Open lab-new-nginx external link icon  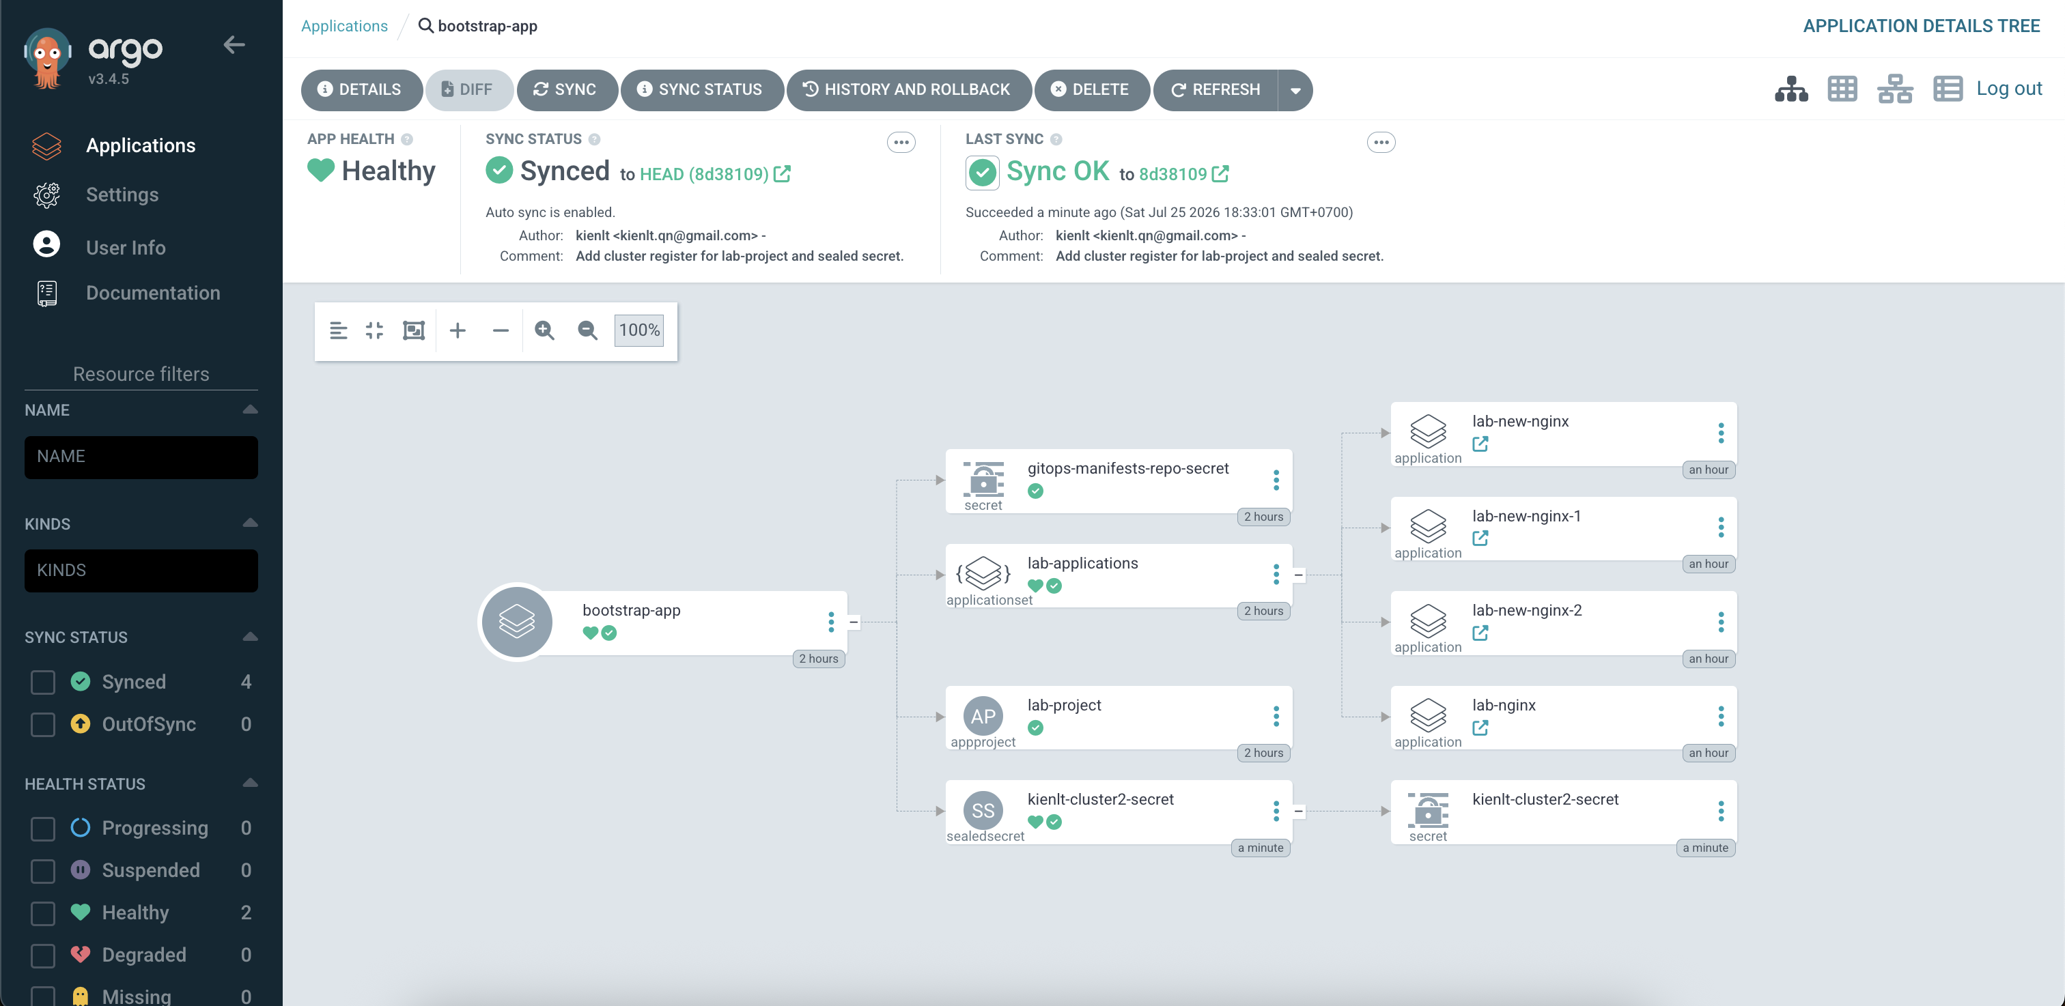(1480, 444)
